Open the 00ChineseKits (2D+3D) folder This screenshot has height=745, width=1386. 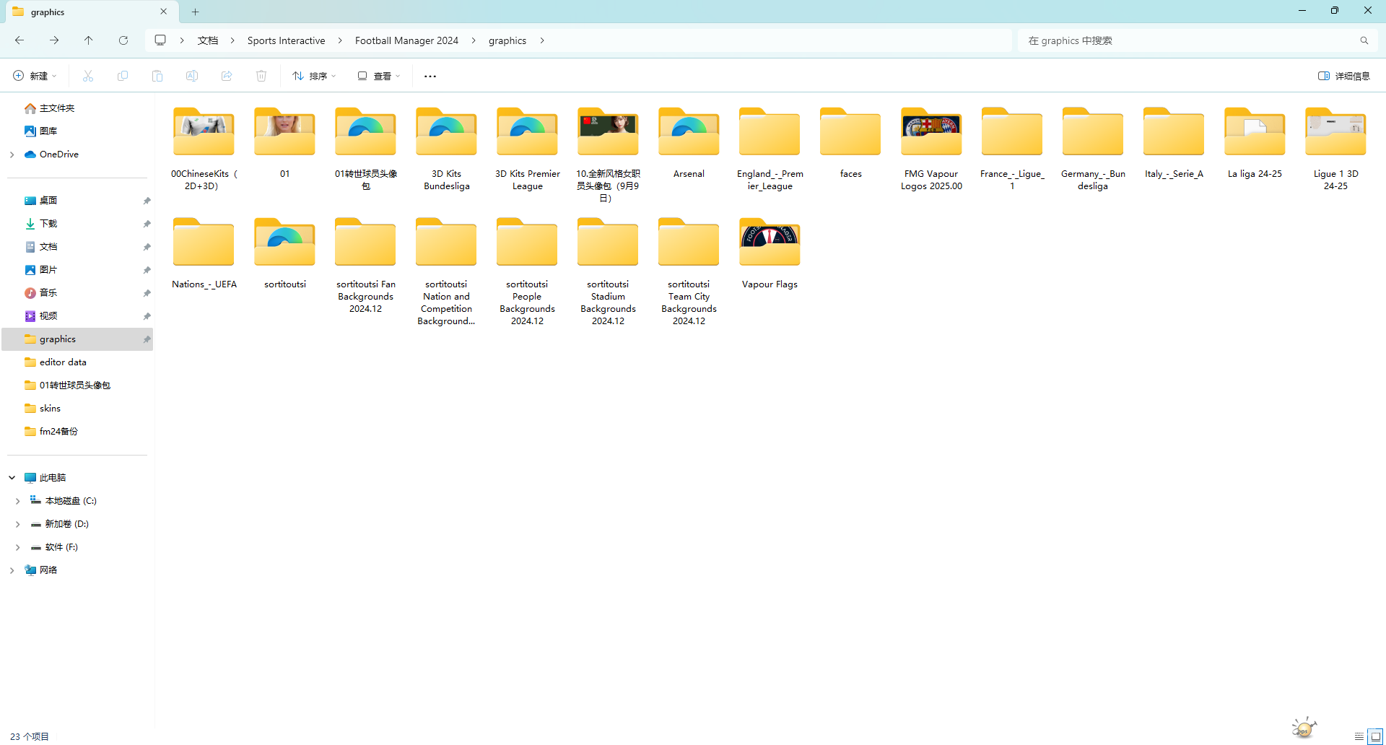tap(204, 149)
